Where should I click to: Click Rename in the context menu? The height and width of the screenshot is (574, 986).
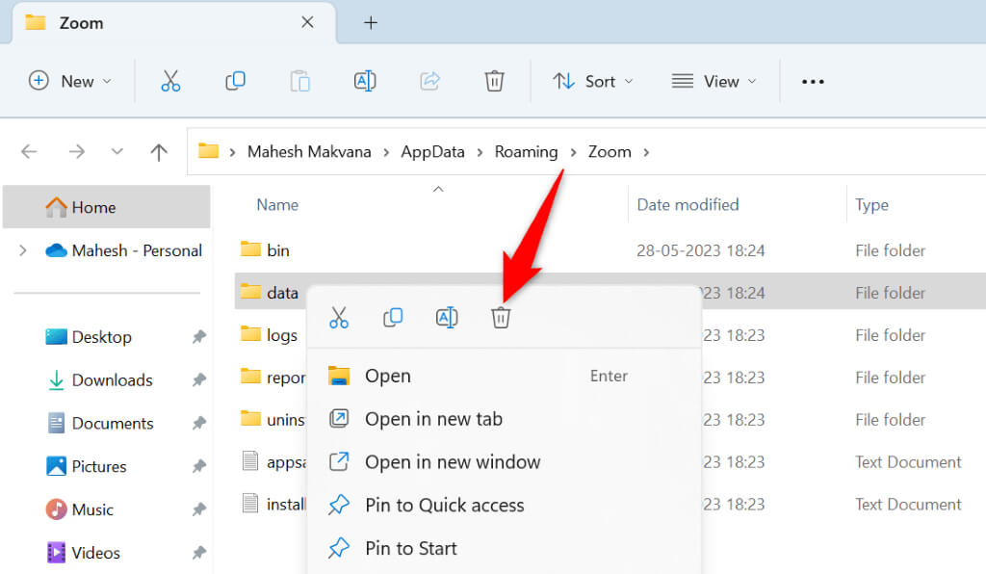(447, 318)
